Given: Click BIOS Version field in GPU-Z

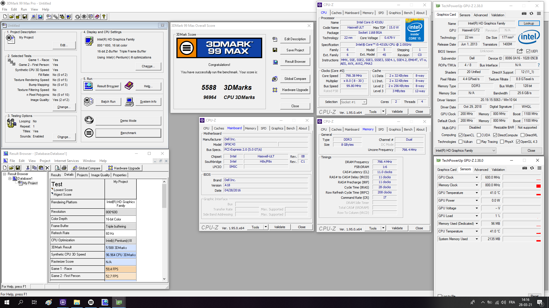Looking at the screenshot, I should click(487, 51).
